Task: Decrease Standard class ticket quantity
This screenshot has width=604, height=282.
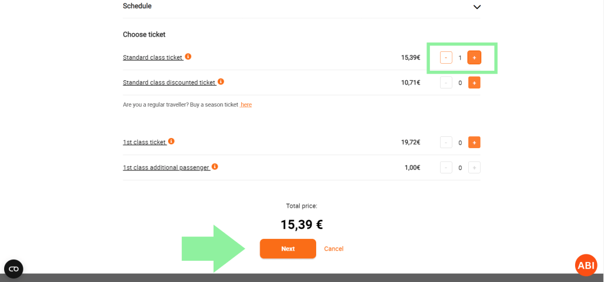Action: 446,58
